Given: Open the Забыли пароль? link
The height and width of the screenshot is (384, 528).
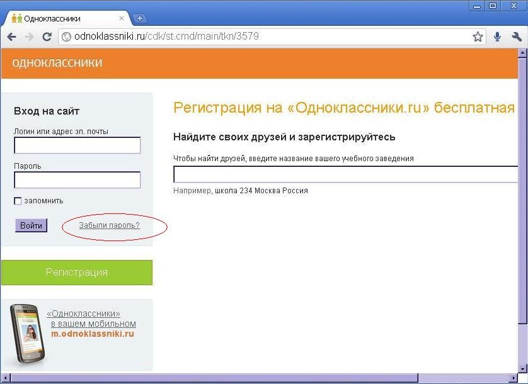Looking at the screenshot, I should point(110,225).
